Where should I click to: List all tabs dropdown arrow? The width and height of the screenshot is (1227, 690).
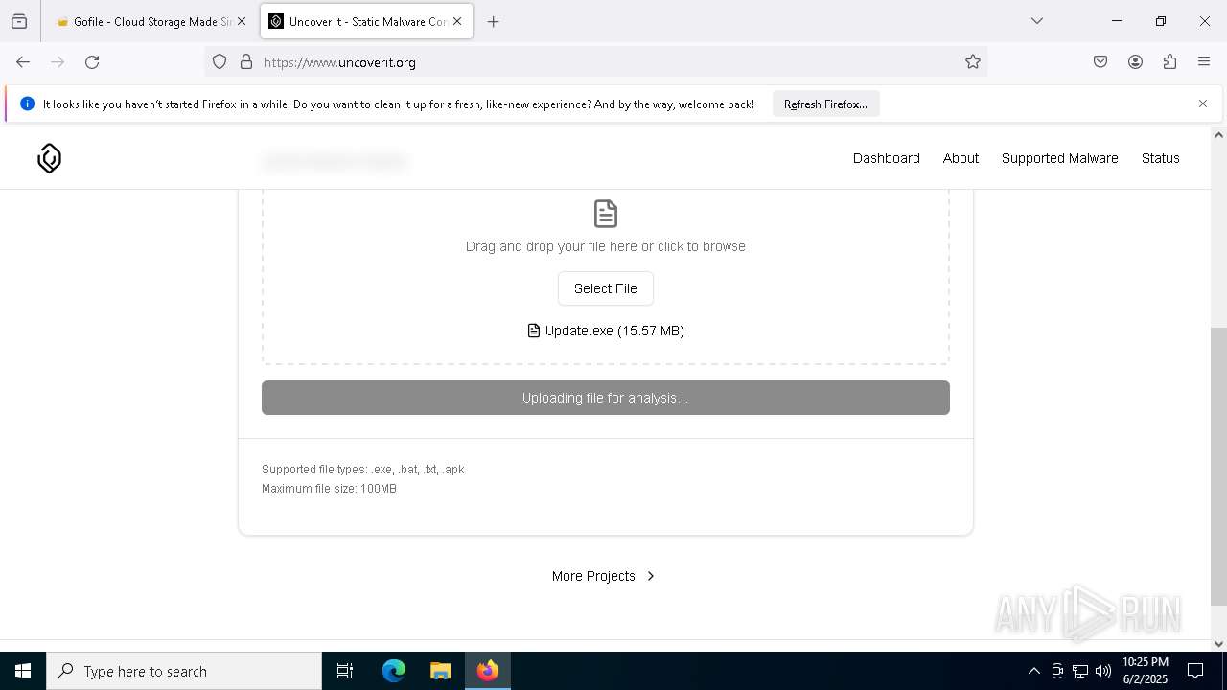(1037, 21)
